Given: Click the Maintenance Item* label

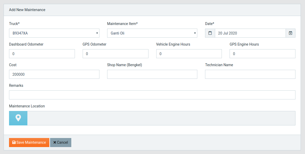Looking at the screenshot, I should pos(122,24).
